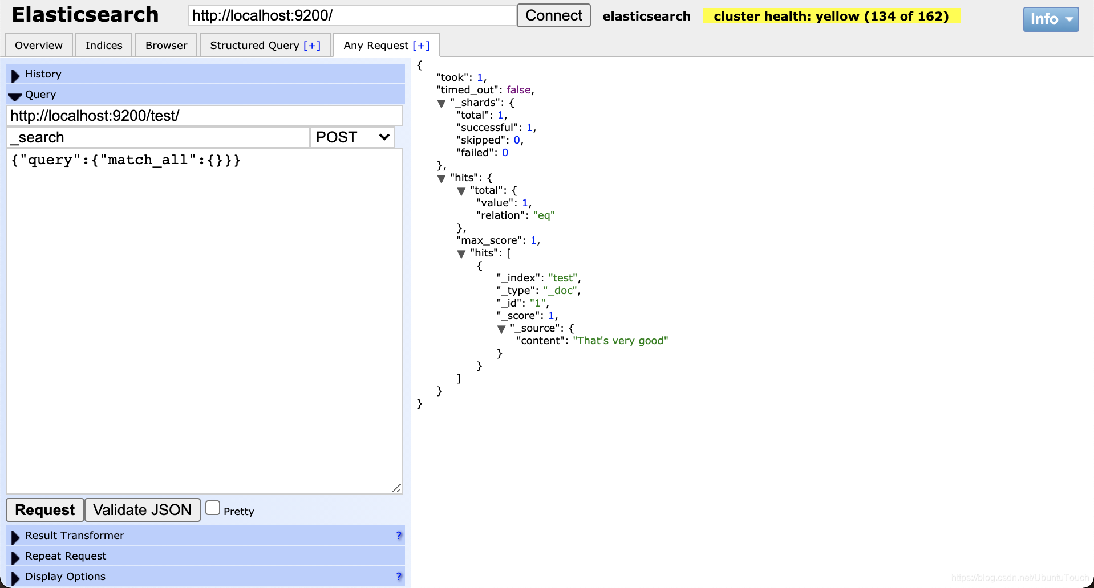Collapse the "total" triangle inside hits
Viewport: 1094px width, 588px height.
pyautogui.click(x=461, y=191)
